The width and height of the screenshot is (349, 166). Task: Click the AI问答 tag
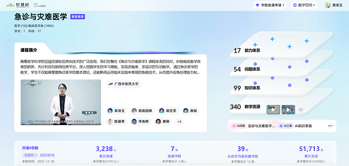point(239,126)
